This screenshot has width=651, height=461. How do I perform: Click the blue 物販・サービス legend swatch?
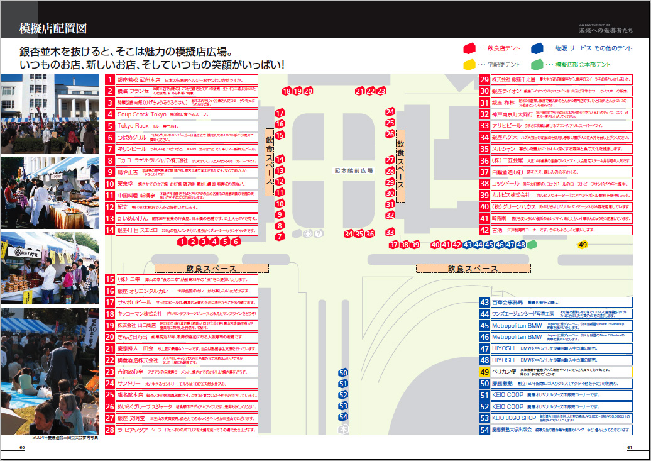(537, 48)
